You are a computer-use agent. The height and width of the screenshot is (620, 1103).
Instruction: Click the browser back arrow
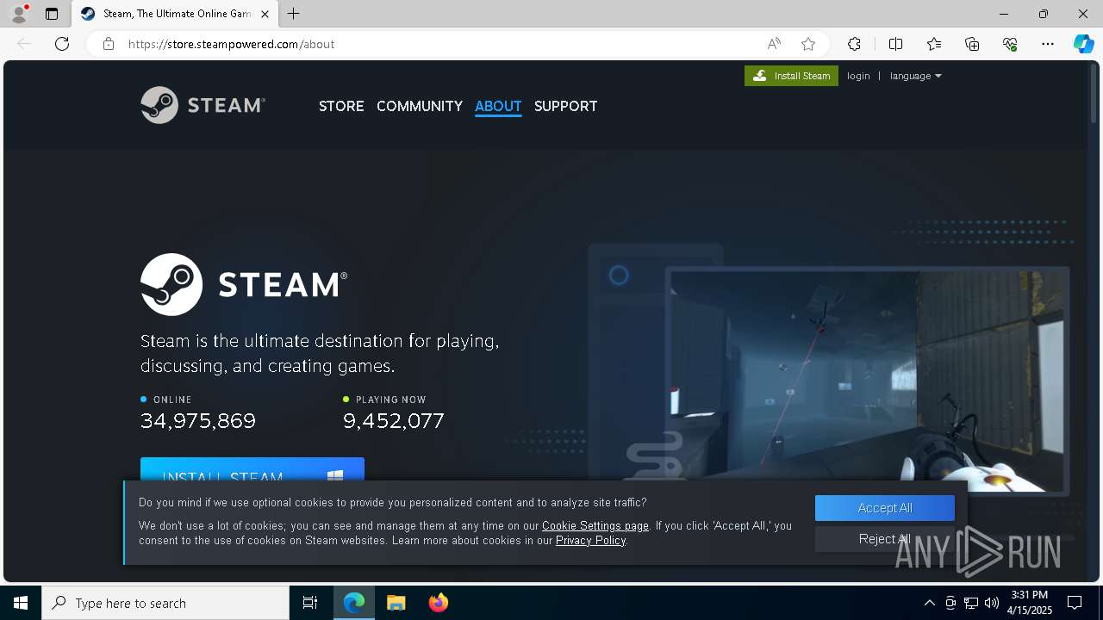coord(24,44)
